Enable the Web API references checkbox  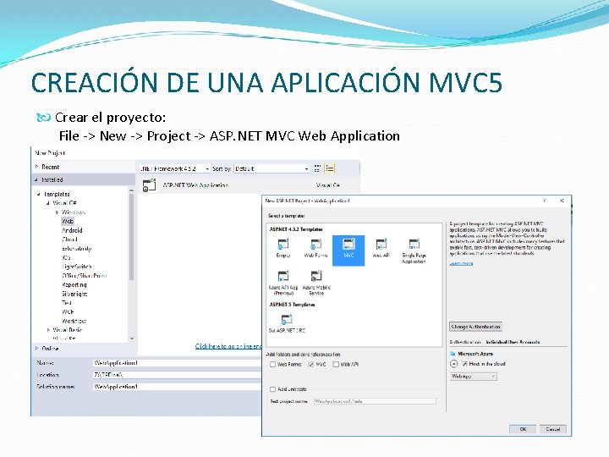336,364
